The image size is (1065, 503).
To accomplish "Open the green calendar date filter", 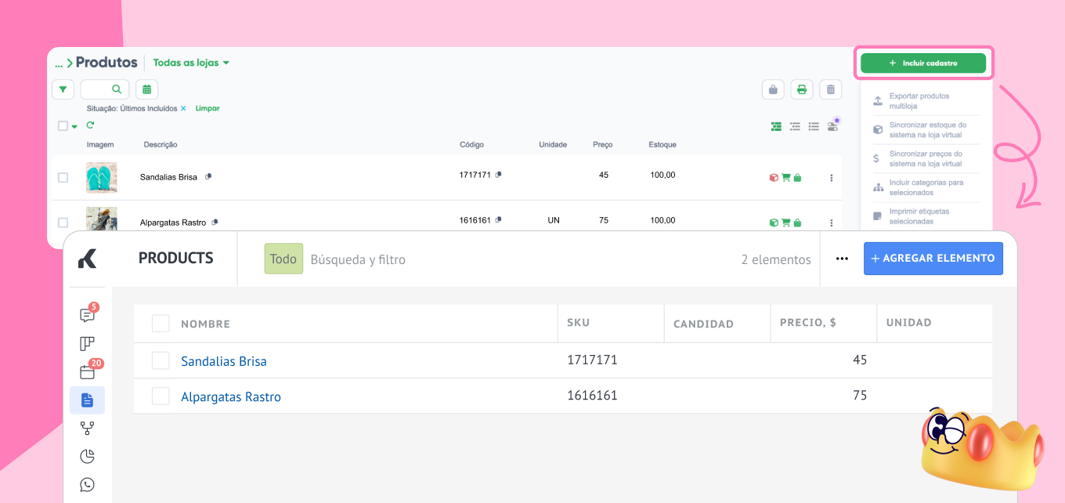I will [x=146, y=89].
